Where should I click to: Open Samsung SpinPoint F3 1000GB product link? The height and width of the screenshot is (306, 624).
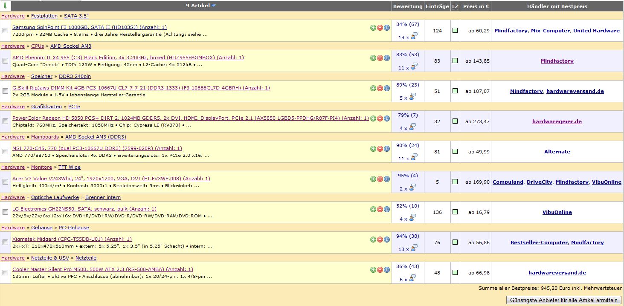click(x=90, y=27)
